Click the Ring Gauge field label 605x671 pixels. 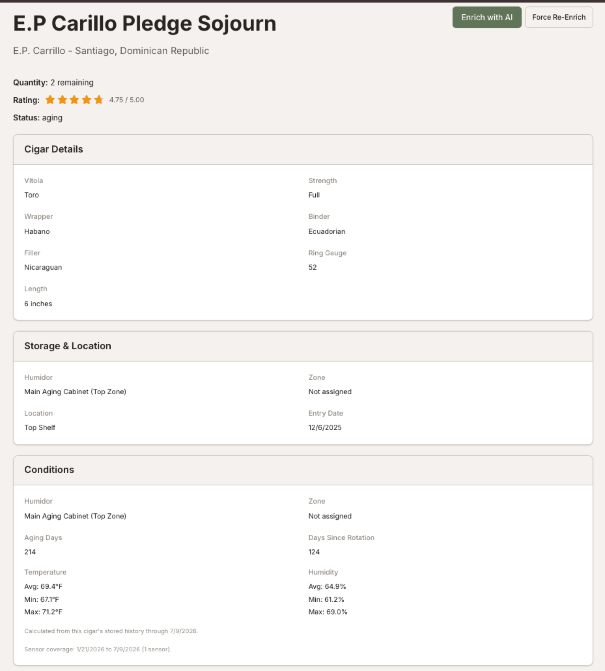click(x=327, y=253)
